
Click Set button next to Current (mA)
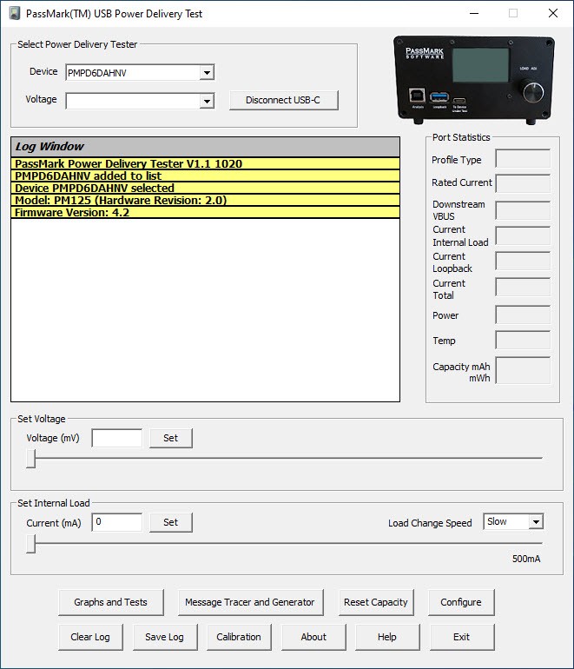pos(170,522)
